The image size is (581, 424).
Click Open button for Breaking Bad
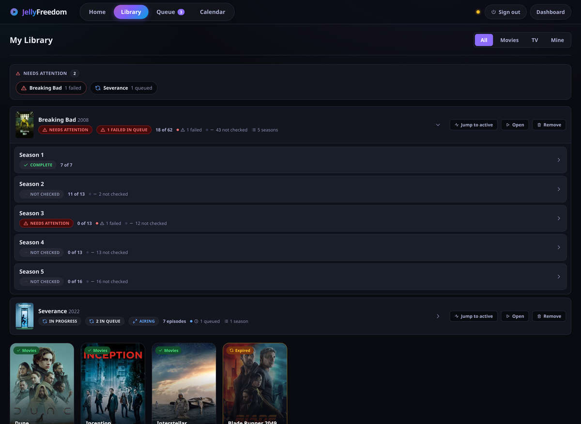tap(515, 125)
